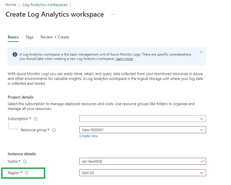The image size is (231, 185).
Task: Open more options ellipsis beside page title
Action: click(113, 14)
